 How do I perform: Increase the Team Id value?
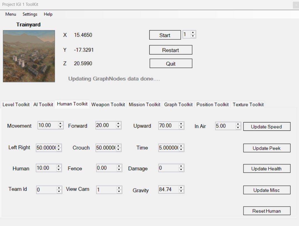coord(59,188)
